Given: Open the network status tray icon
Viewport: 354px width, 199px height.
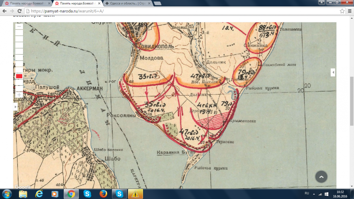Looking at the screenshot, I should [x=320, y=194].
